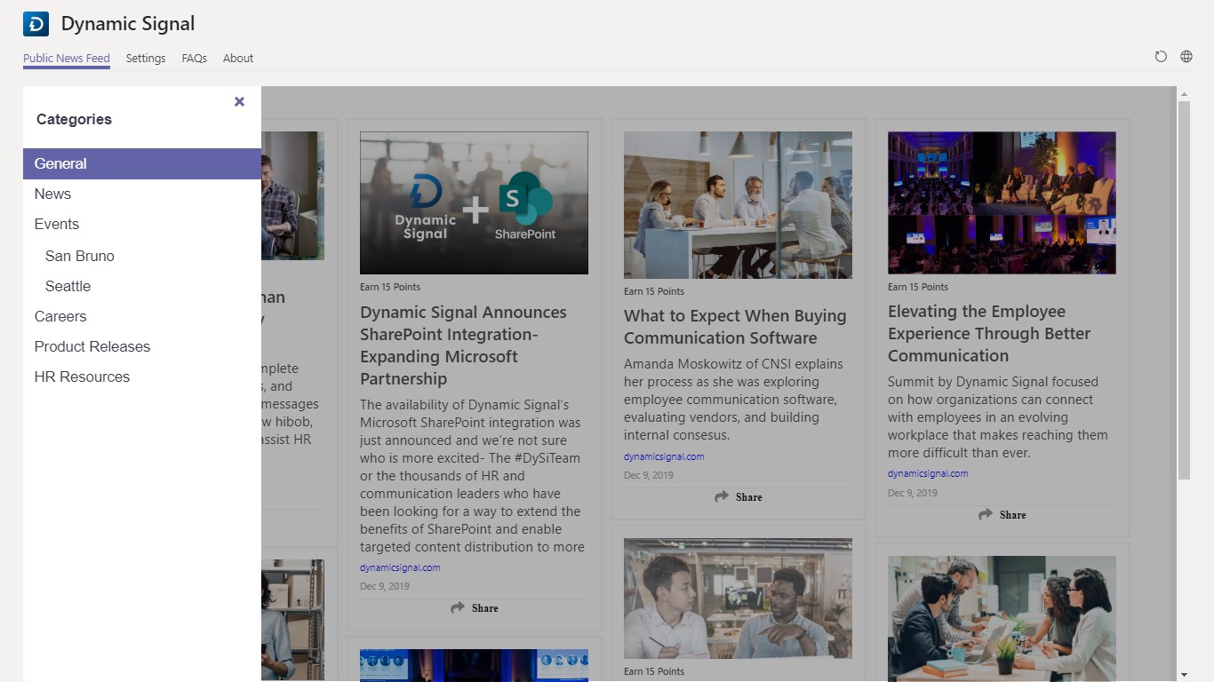Switch to the Public News Feed tab
Viewport: 1214px width, 682px height.
point(67,59)
